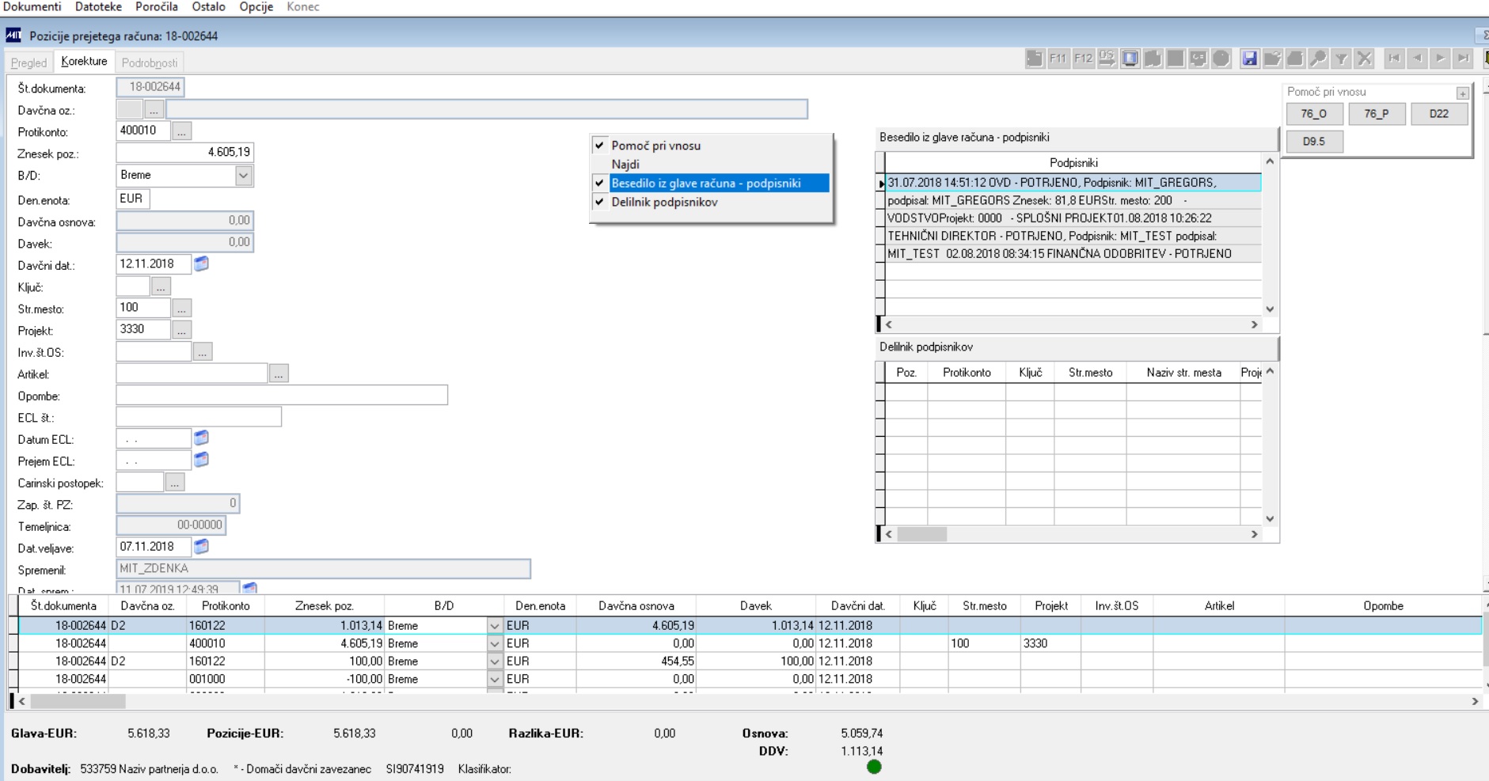Viewport: 1489px width, 781px height.
Task: Click the F11 toolbar button
Action: pos(1058,59)
